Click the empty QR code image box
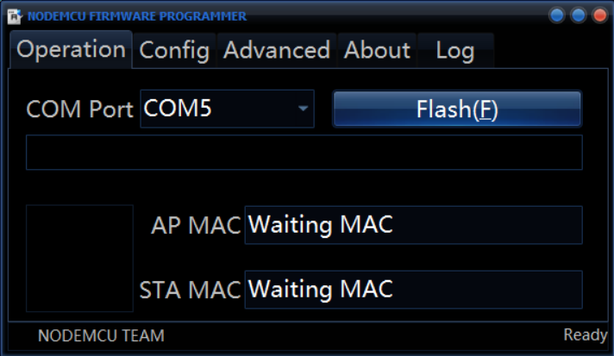The width and height of the screenshot is (614, 356). point(79,259)
